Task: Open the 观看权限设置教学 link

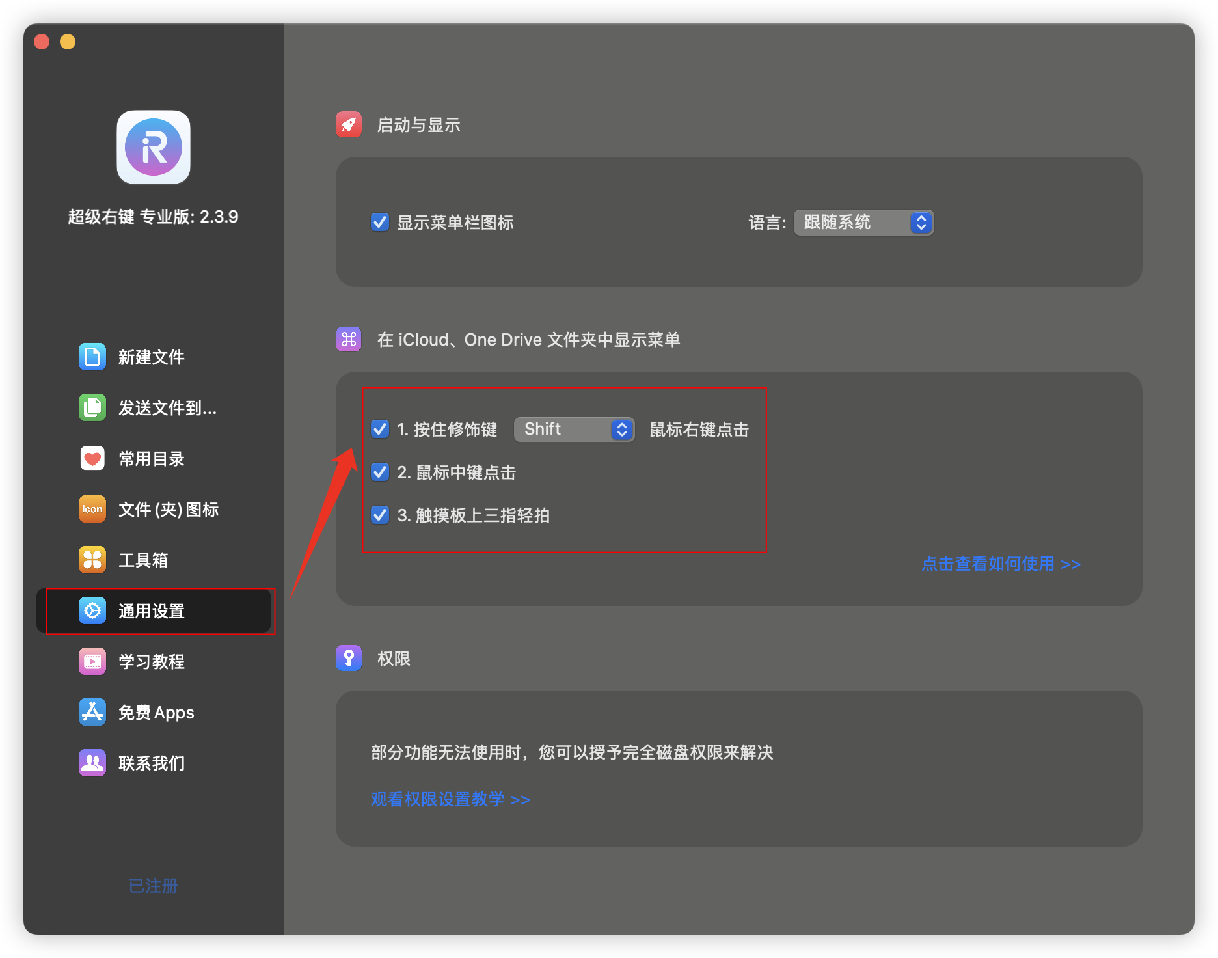Action: (450, 799)
